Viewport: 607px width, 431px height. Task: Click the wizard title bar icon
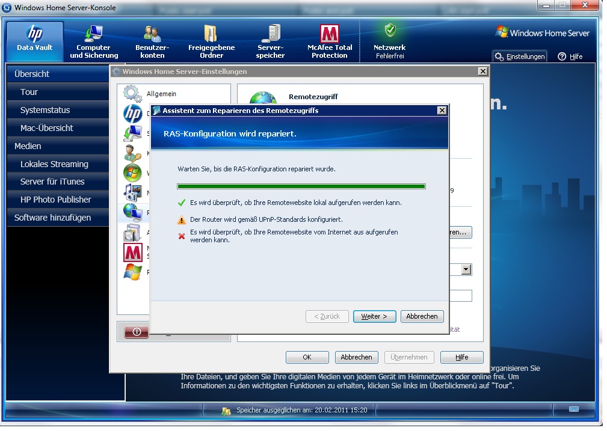156,111
